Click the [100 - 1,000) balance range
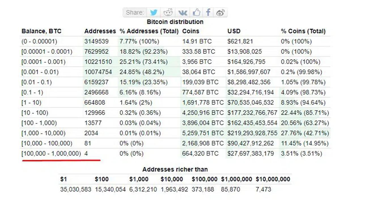365x203 pixels. [x=39, y=123]
